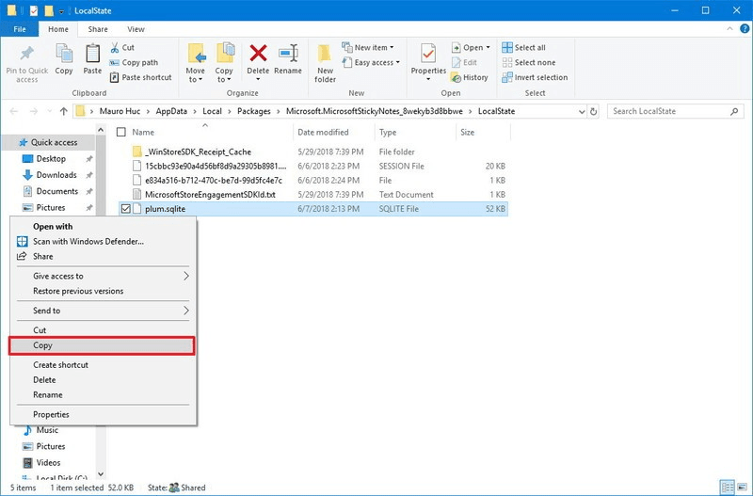753x496 pixels.
Task: Click the Search LocalState input field
Action: 668,111
